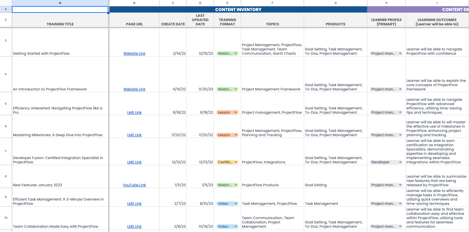
Task: Select 'Developer Fusion' training title cell
Action: tap(60, 152)
